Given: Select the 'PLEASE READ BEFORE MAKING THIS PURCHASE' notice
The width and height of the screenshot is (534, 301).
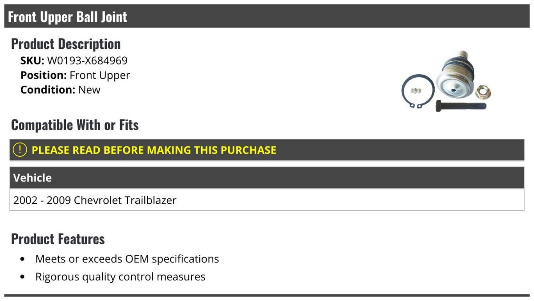Looking at the screenshot, I should pyautogui.click(x=154, y=150).
